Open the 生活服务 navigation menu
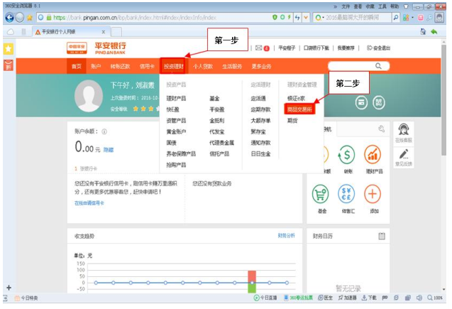The width and height of the screenshot is (452, 309). 232,66
